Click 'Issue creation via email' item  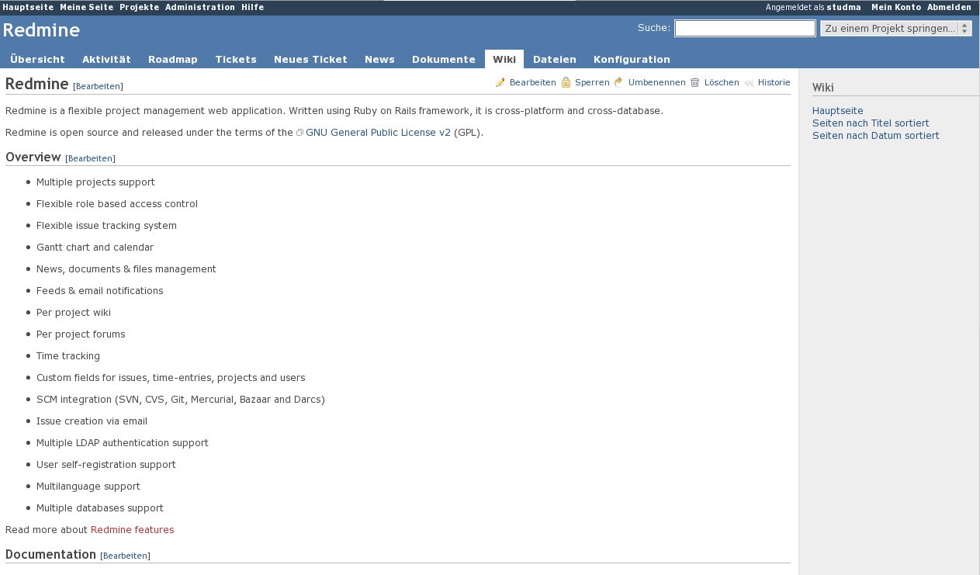[x=92, y=421]
